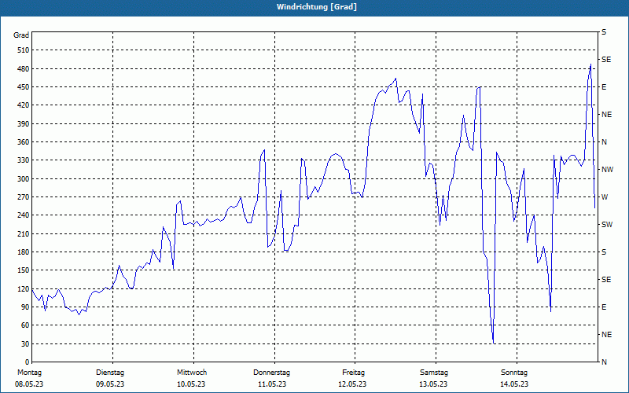This screenshot has width=629, height=393.
Task: Pick the 300 degree axis label
Action: 24,178
